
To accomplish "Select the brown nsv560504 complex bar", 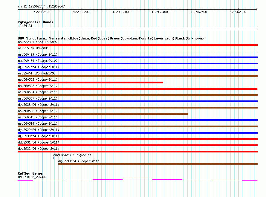I will coord(137,95).
